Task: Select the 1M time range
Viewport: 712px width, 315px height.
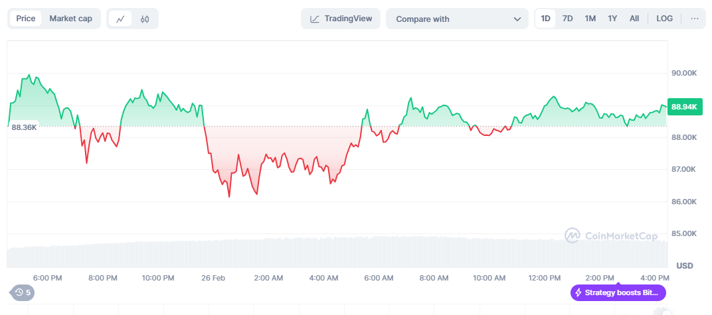Action: coord(590,19)
